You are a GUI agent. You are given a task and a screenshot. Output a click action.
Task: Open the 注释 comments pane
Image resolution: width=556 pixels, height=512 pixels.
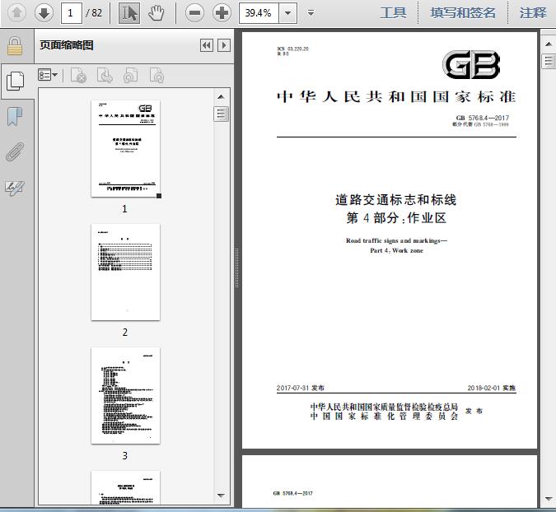coord(533,13)
